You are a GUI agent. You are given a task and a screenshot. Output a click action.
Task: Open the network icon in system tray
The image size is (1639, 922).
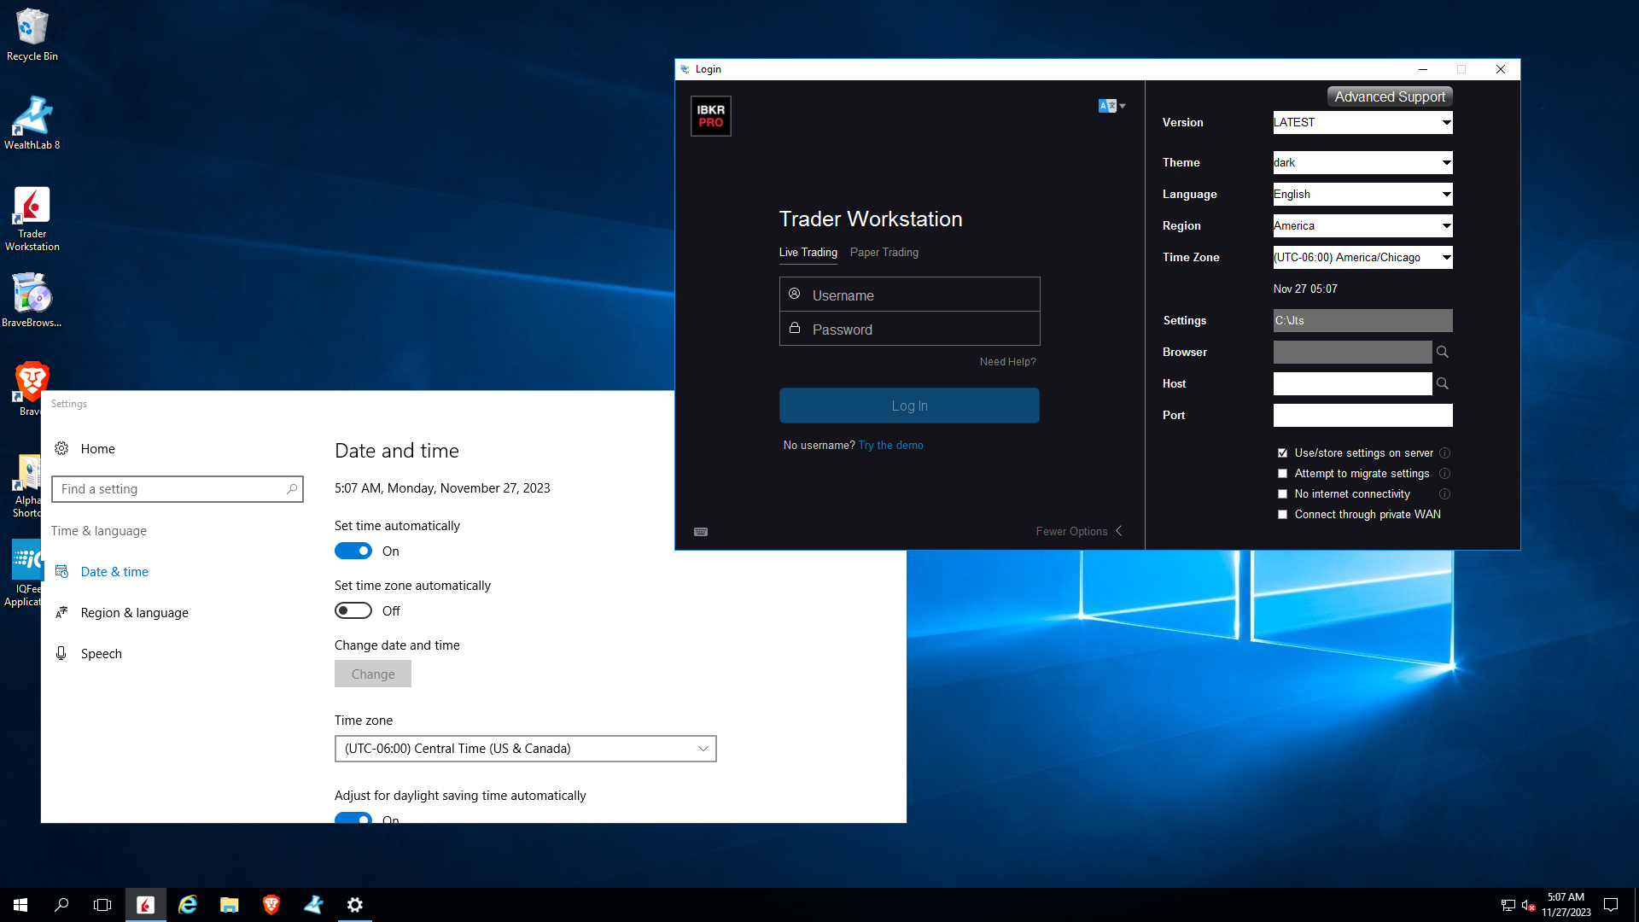1508,905
